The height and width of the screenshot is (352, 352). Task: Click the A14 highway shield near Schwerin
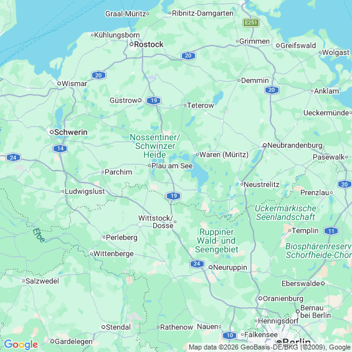60,148
